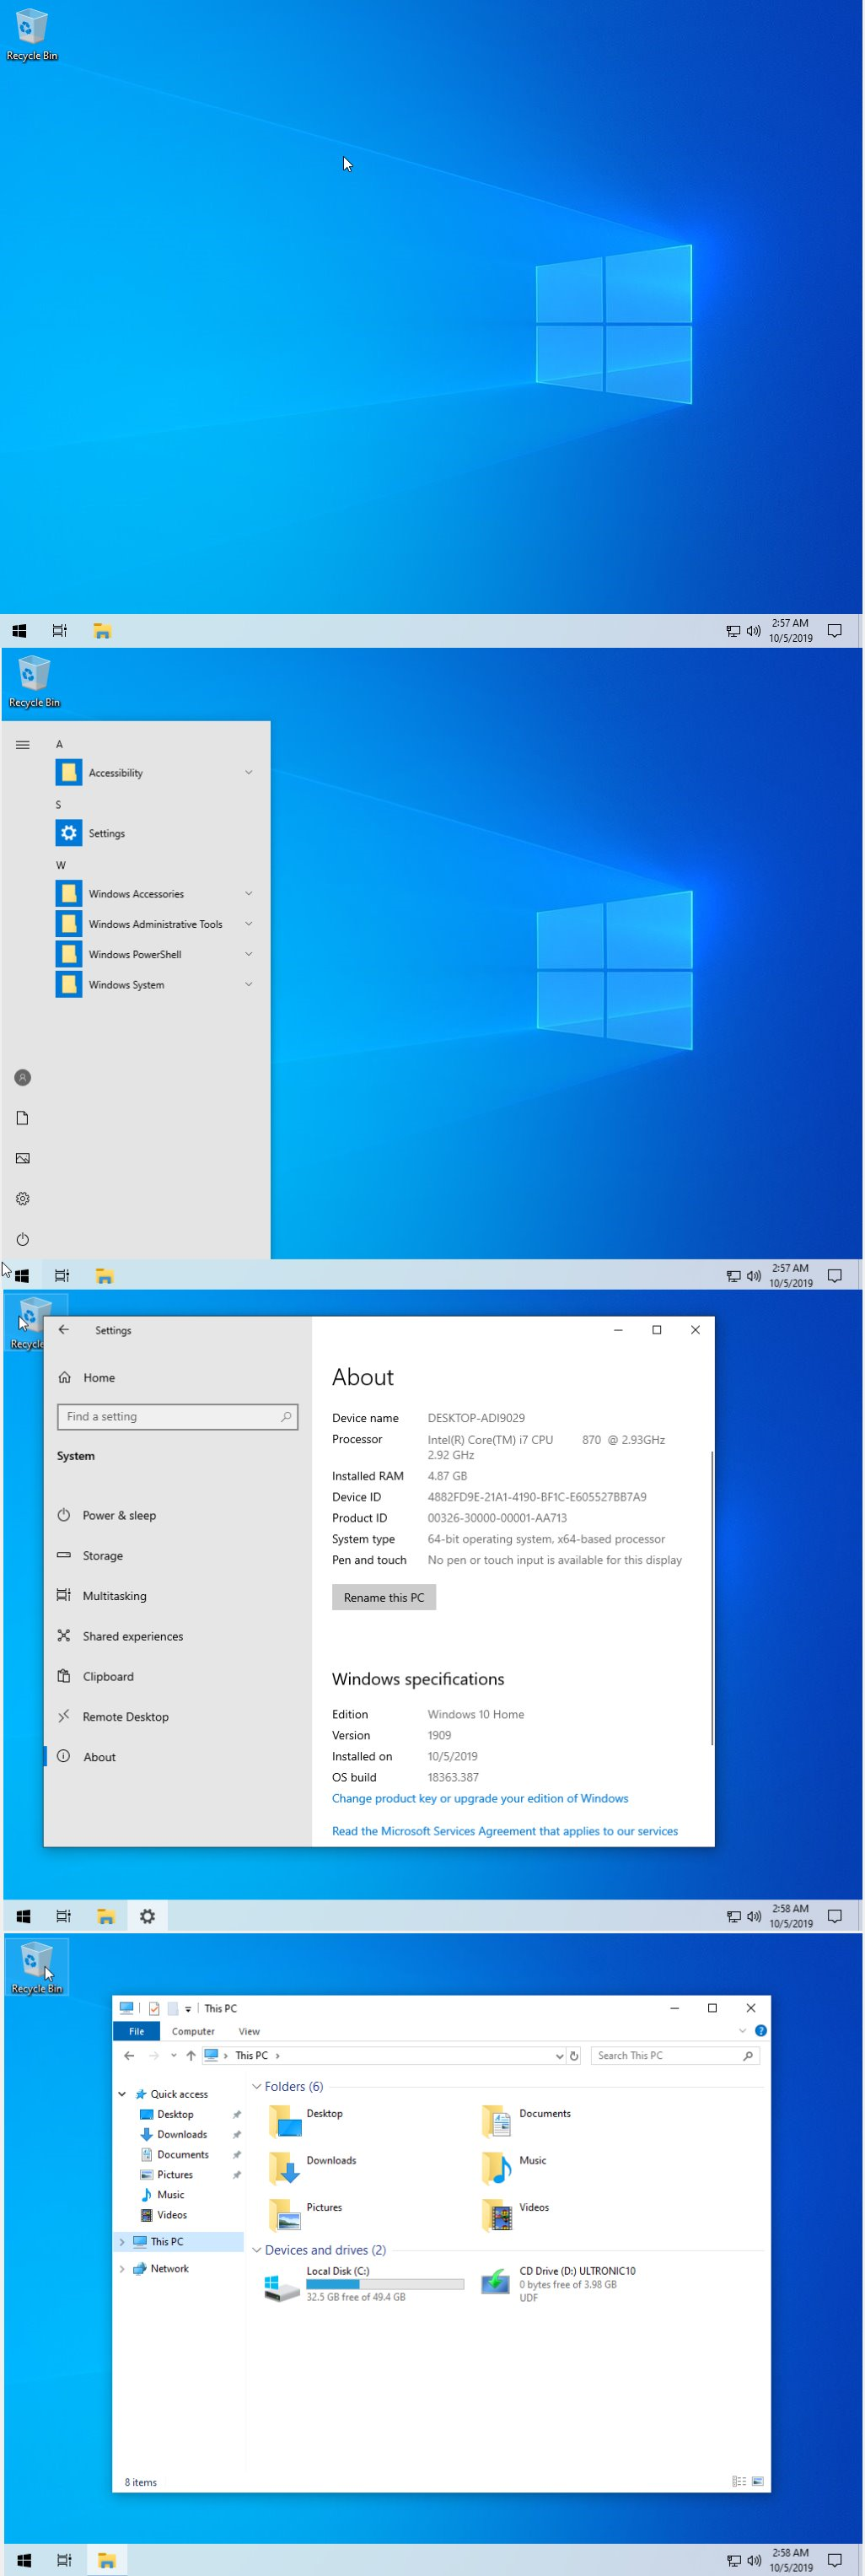Click the Settings About page scrollbar

click(x=712, y=1598)
